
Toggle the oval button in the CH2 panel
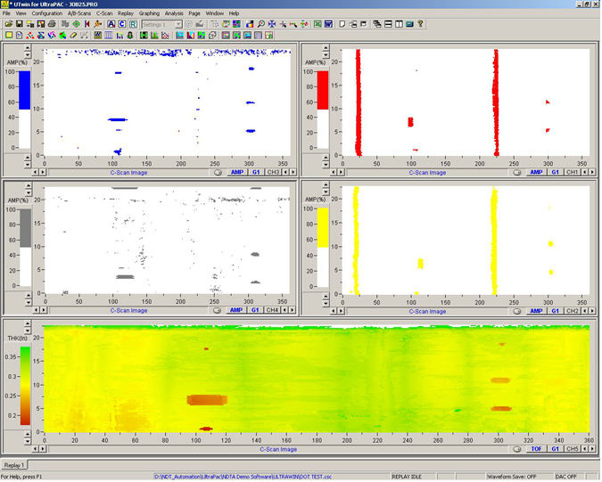(x=516, y=311)
